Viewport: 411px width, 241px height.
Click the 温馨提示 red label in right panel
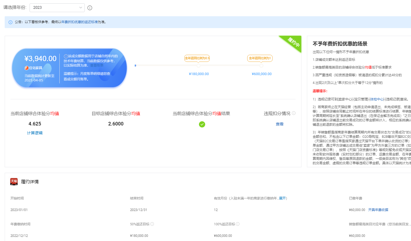[320, 91]
